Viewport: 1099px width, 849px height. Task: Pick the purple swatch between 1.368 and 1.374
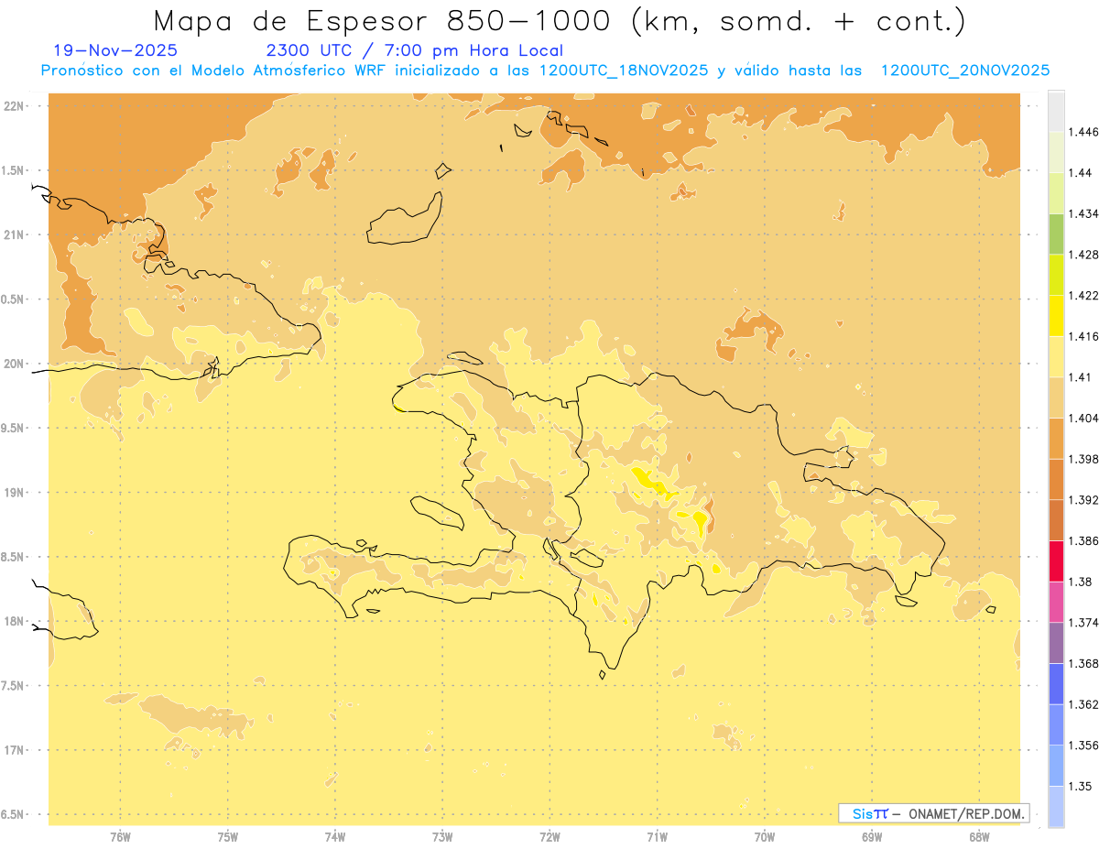pyautogui.click(x=1056, y=643)
